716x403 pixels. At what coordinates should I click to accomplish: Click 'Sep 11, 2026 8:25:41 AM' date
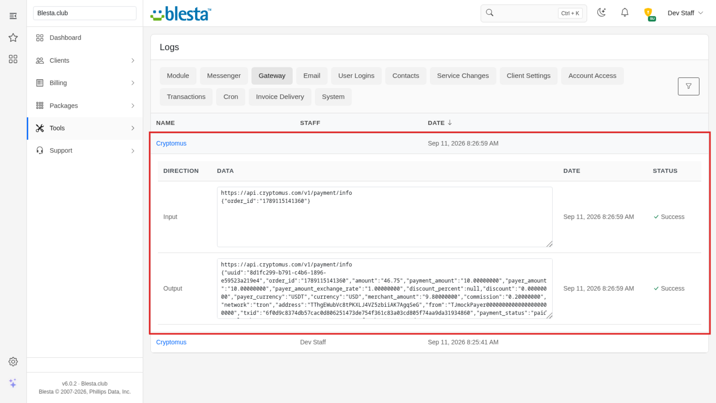tap(463, 342)
